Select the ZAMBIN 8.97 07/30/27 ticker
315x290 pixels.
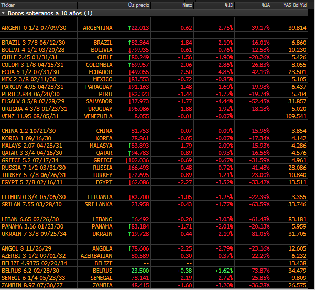pyautogui.click(x=32, y=285)
